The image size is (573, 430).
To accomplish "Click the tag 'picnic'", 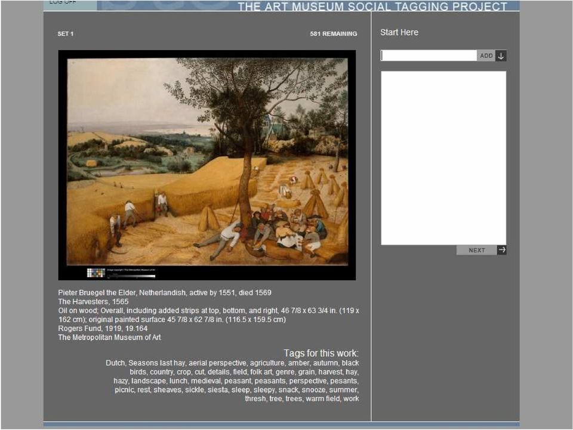I will click(124, 389).
